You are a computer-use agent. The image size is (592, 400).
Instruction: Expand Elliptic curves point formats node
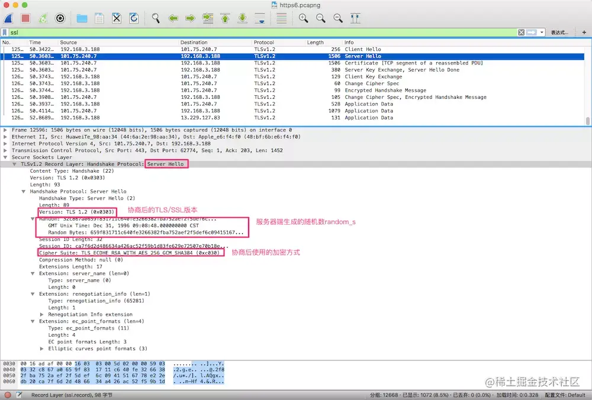(41, 349)
